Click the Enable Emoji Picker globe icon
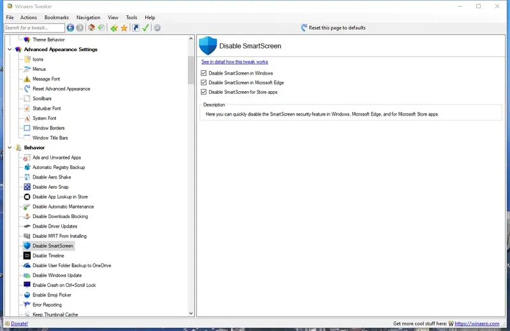Viewport: 510px width, 331px height. coord(27,295)
